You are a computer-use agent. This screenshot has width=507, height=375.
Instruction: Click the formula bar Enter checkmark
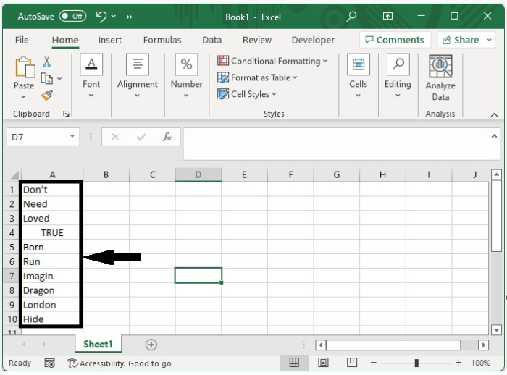point(141,137)
